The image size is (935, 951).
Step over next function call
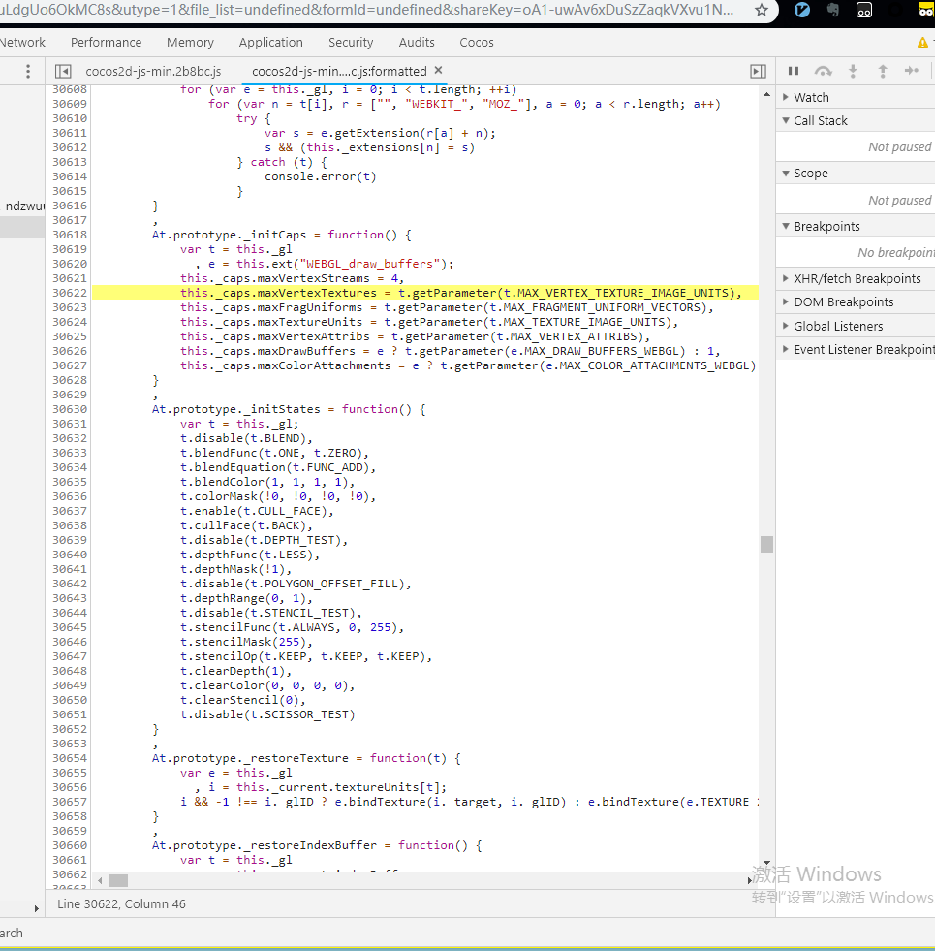[x=823, y=71]
